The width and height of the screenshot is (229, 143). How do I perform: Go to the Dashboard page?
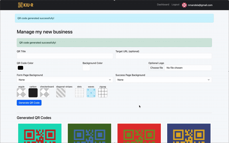(163, 5)
